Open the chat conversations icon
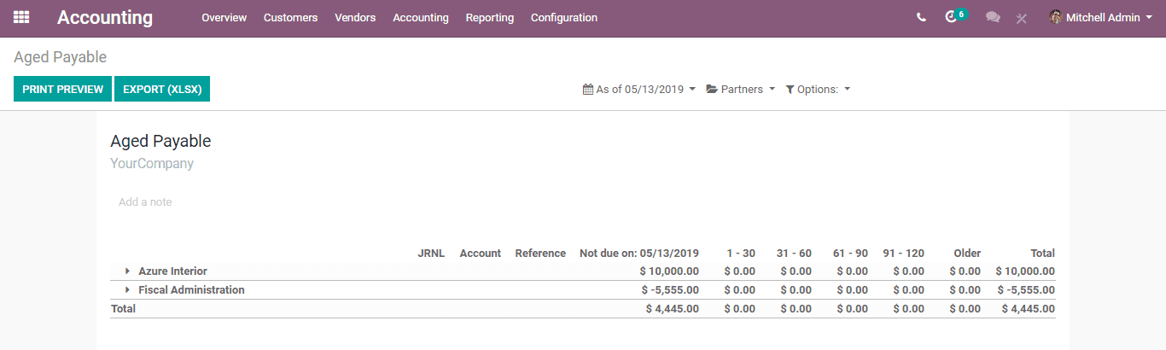The width and height of the screenshot is (1166, 350). tap(993, 17)
